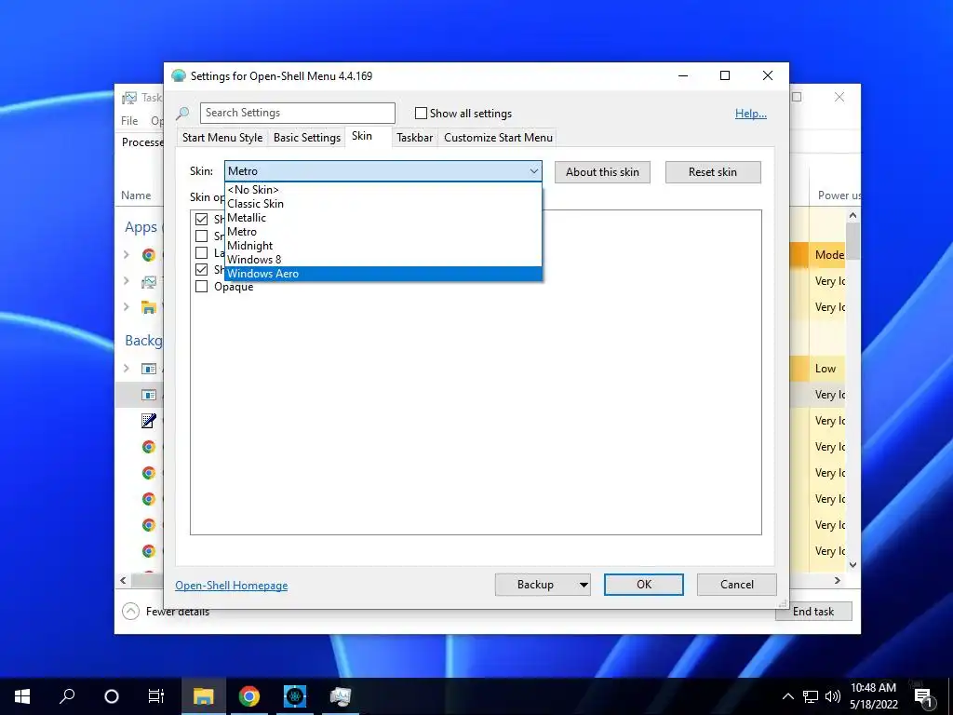Click the Cancel button
Viewport: 953px width, 715px height.
coord(737,585)
